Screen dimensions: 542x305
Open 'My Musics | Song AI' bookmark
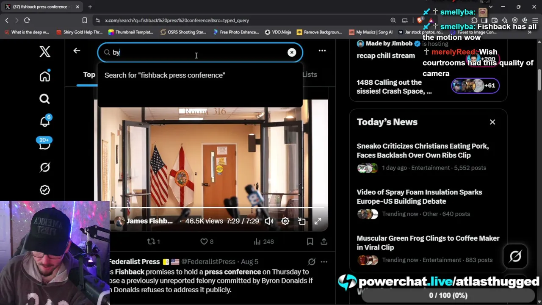(x=371, y=32)
